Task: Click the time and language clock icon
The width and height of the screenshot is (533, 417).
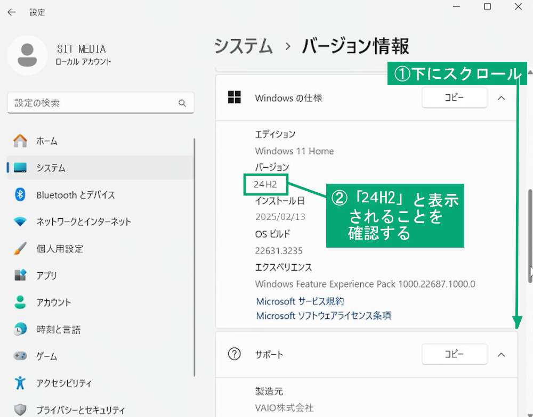Action: [20, 329]
